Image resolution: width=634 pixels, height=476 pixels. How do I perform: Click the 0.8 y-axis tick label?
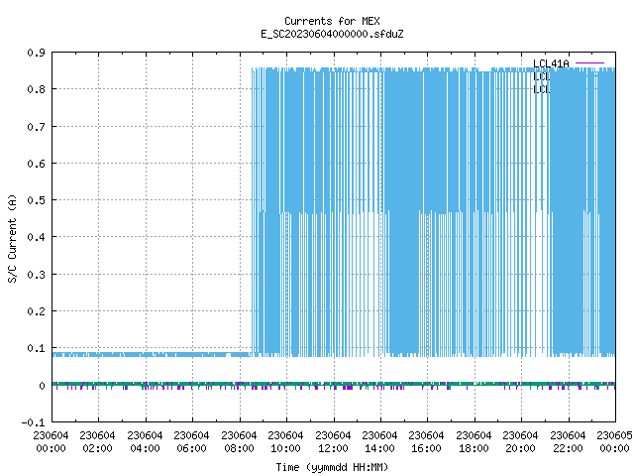pyautogui.click(x=36, y=89)
